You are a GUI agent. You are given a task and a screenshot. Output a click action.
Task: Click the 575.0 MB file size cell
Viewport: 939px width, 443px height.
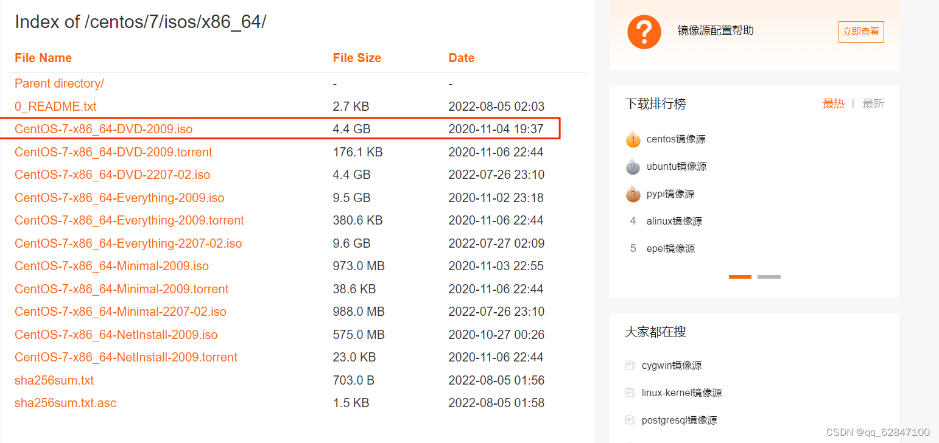tap(359, 335)
